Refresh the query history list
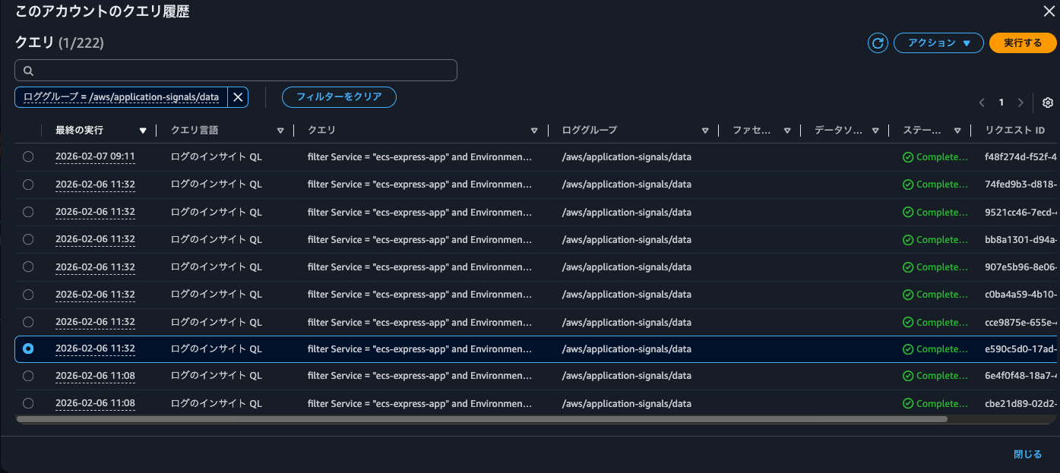 pyautogui.click(x=878, y=43)
